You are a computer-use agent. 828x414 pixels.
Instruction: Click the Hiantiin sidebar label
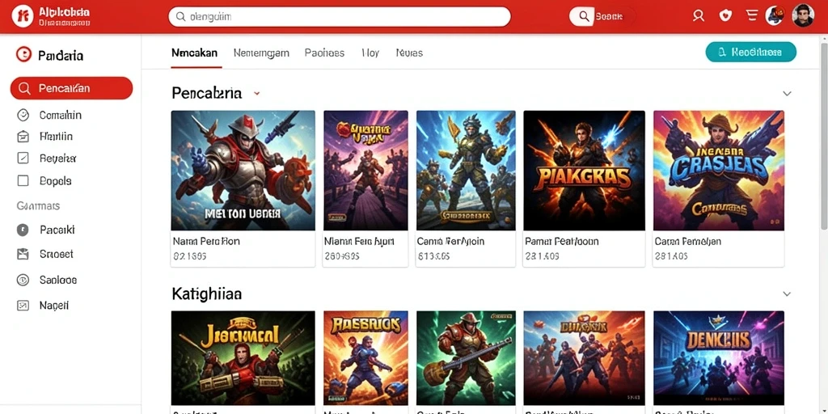[x=56, y=136]
